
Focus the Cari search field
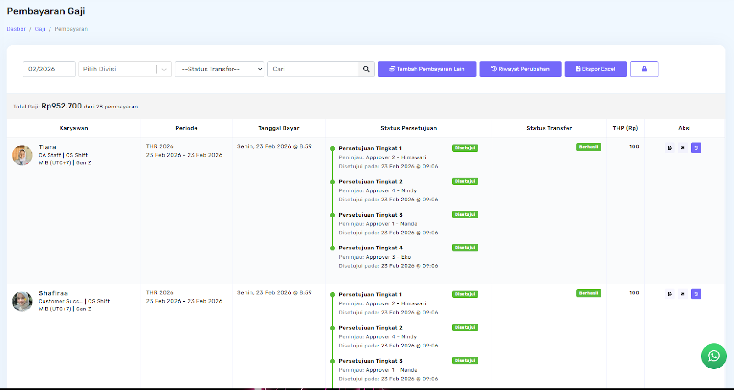312,69
